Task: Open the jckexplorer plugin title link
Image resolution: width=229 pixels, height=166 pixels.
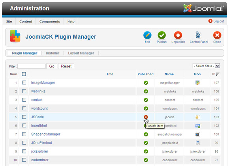Action: tap(39, 151)
